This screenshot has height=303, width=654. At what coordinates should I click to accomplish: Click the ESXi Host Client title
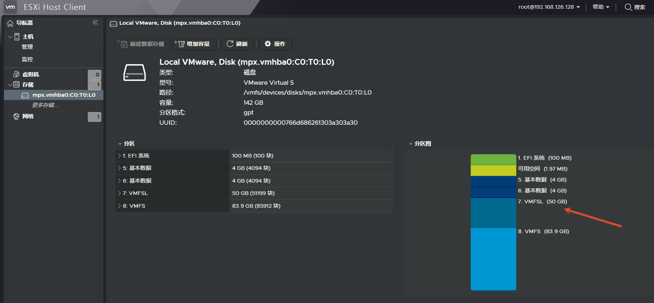point(55,7)
